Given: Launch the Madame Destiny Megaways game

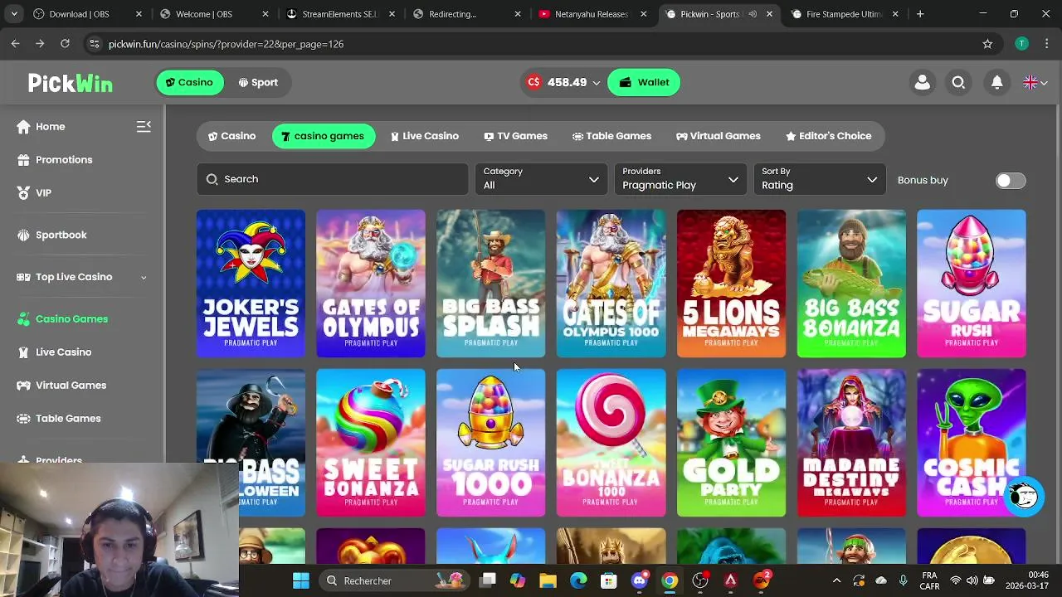Looking at the screenshot, I should (851, 443).
